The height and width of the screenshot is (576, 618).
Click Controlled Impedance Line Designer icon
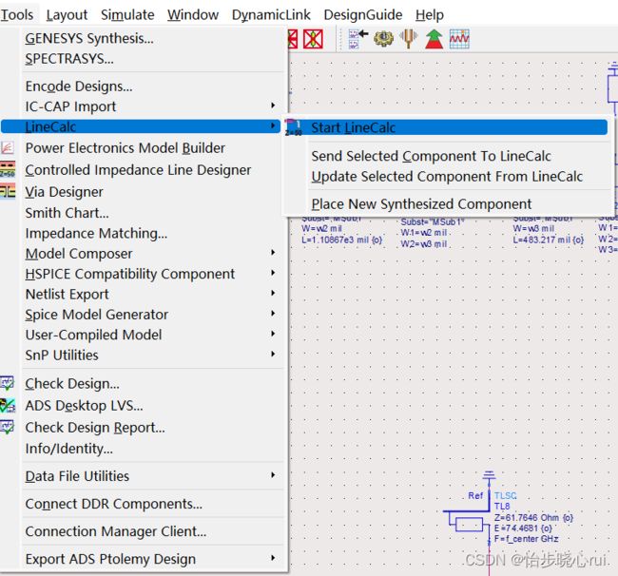pos(8,169)
